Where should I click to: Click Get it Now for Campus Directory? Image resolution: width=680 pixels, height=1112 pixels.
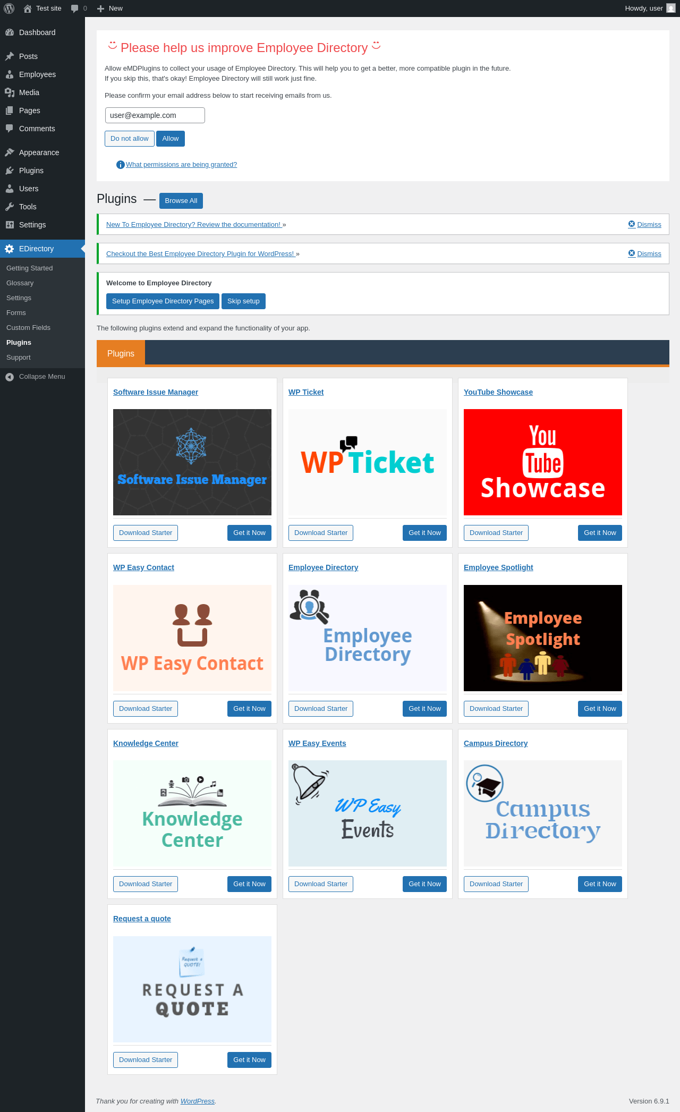pos(600,884)
